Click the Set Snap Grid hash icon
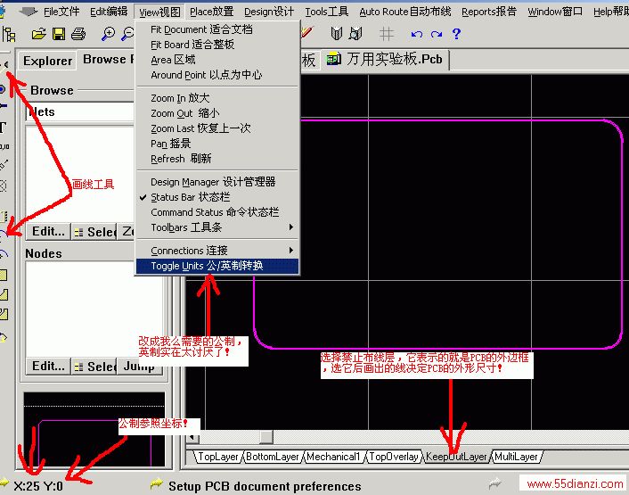 pyautogui.click(x=387, y=34)
